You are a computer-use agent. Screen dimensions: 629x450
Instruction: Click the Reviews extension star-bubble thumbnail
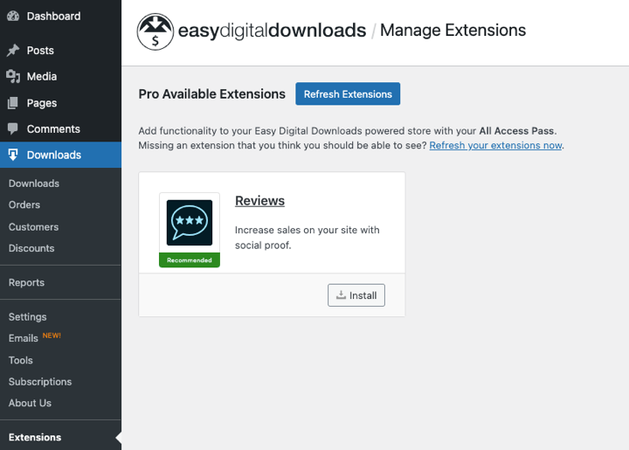[x=190, y=223]
